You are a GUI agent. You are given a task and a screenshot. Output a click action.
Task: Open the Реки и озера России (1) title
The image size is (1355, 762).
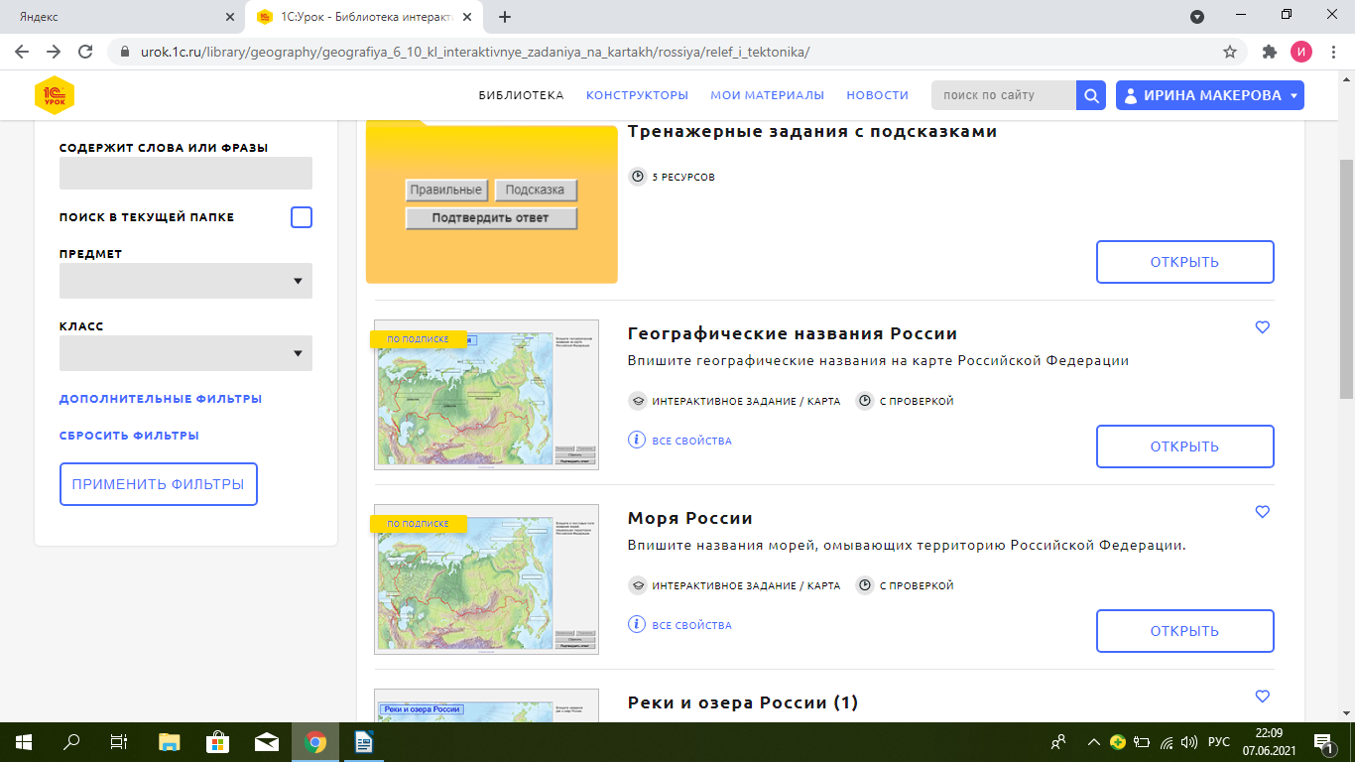point(743,702)
